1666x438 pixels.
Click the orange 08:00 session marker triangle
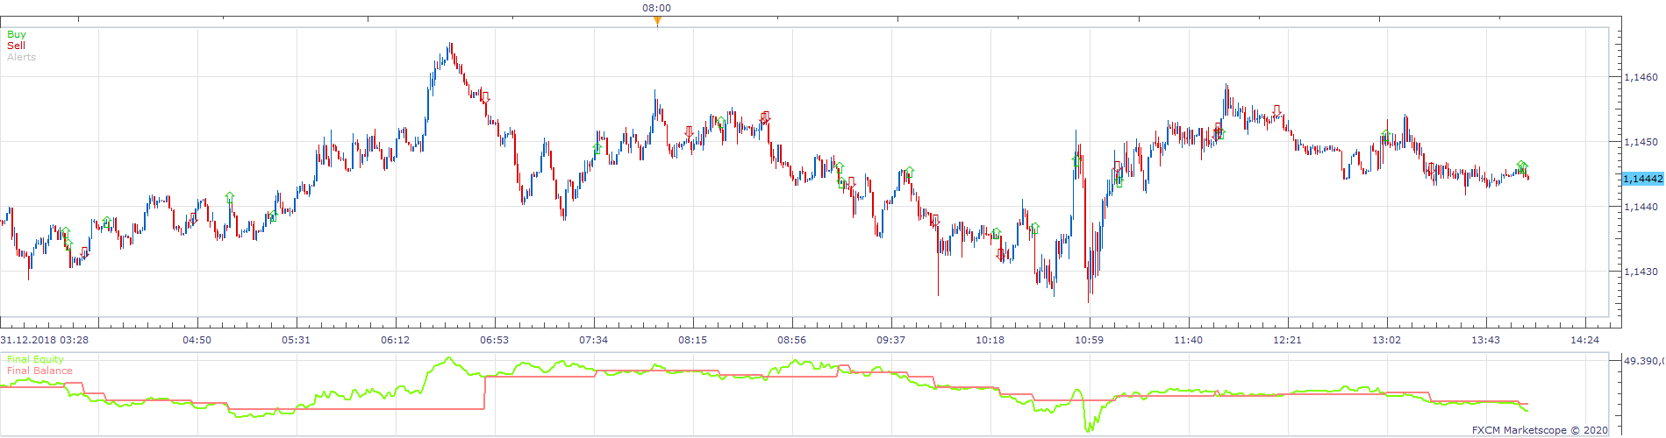(657, 22)
